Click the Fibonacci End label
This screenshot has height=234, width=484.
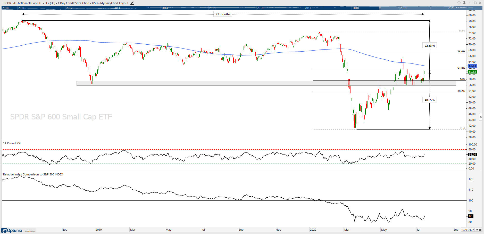click(x=463, y=128)
